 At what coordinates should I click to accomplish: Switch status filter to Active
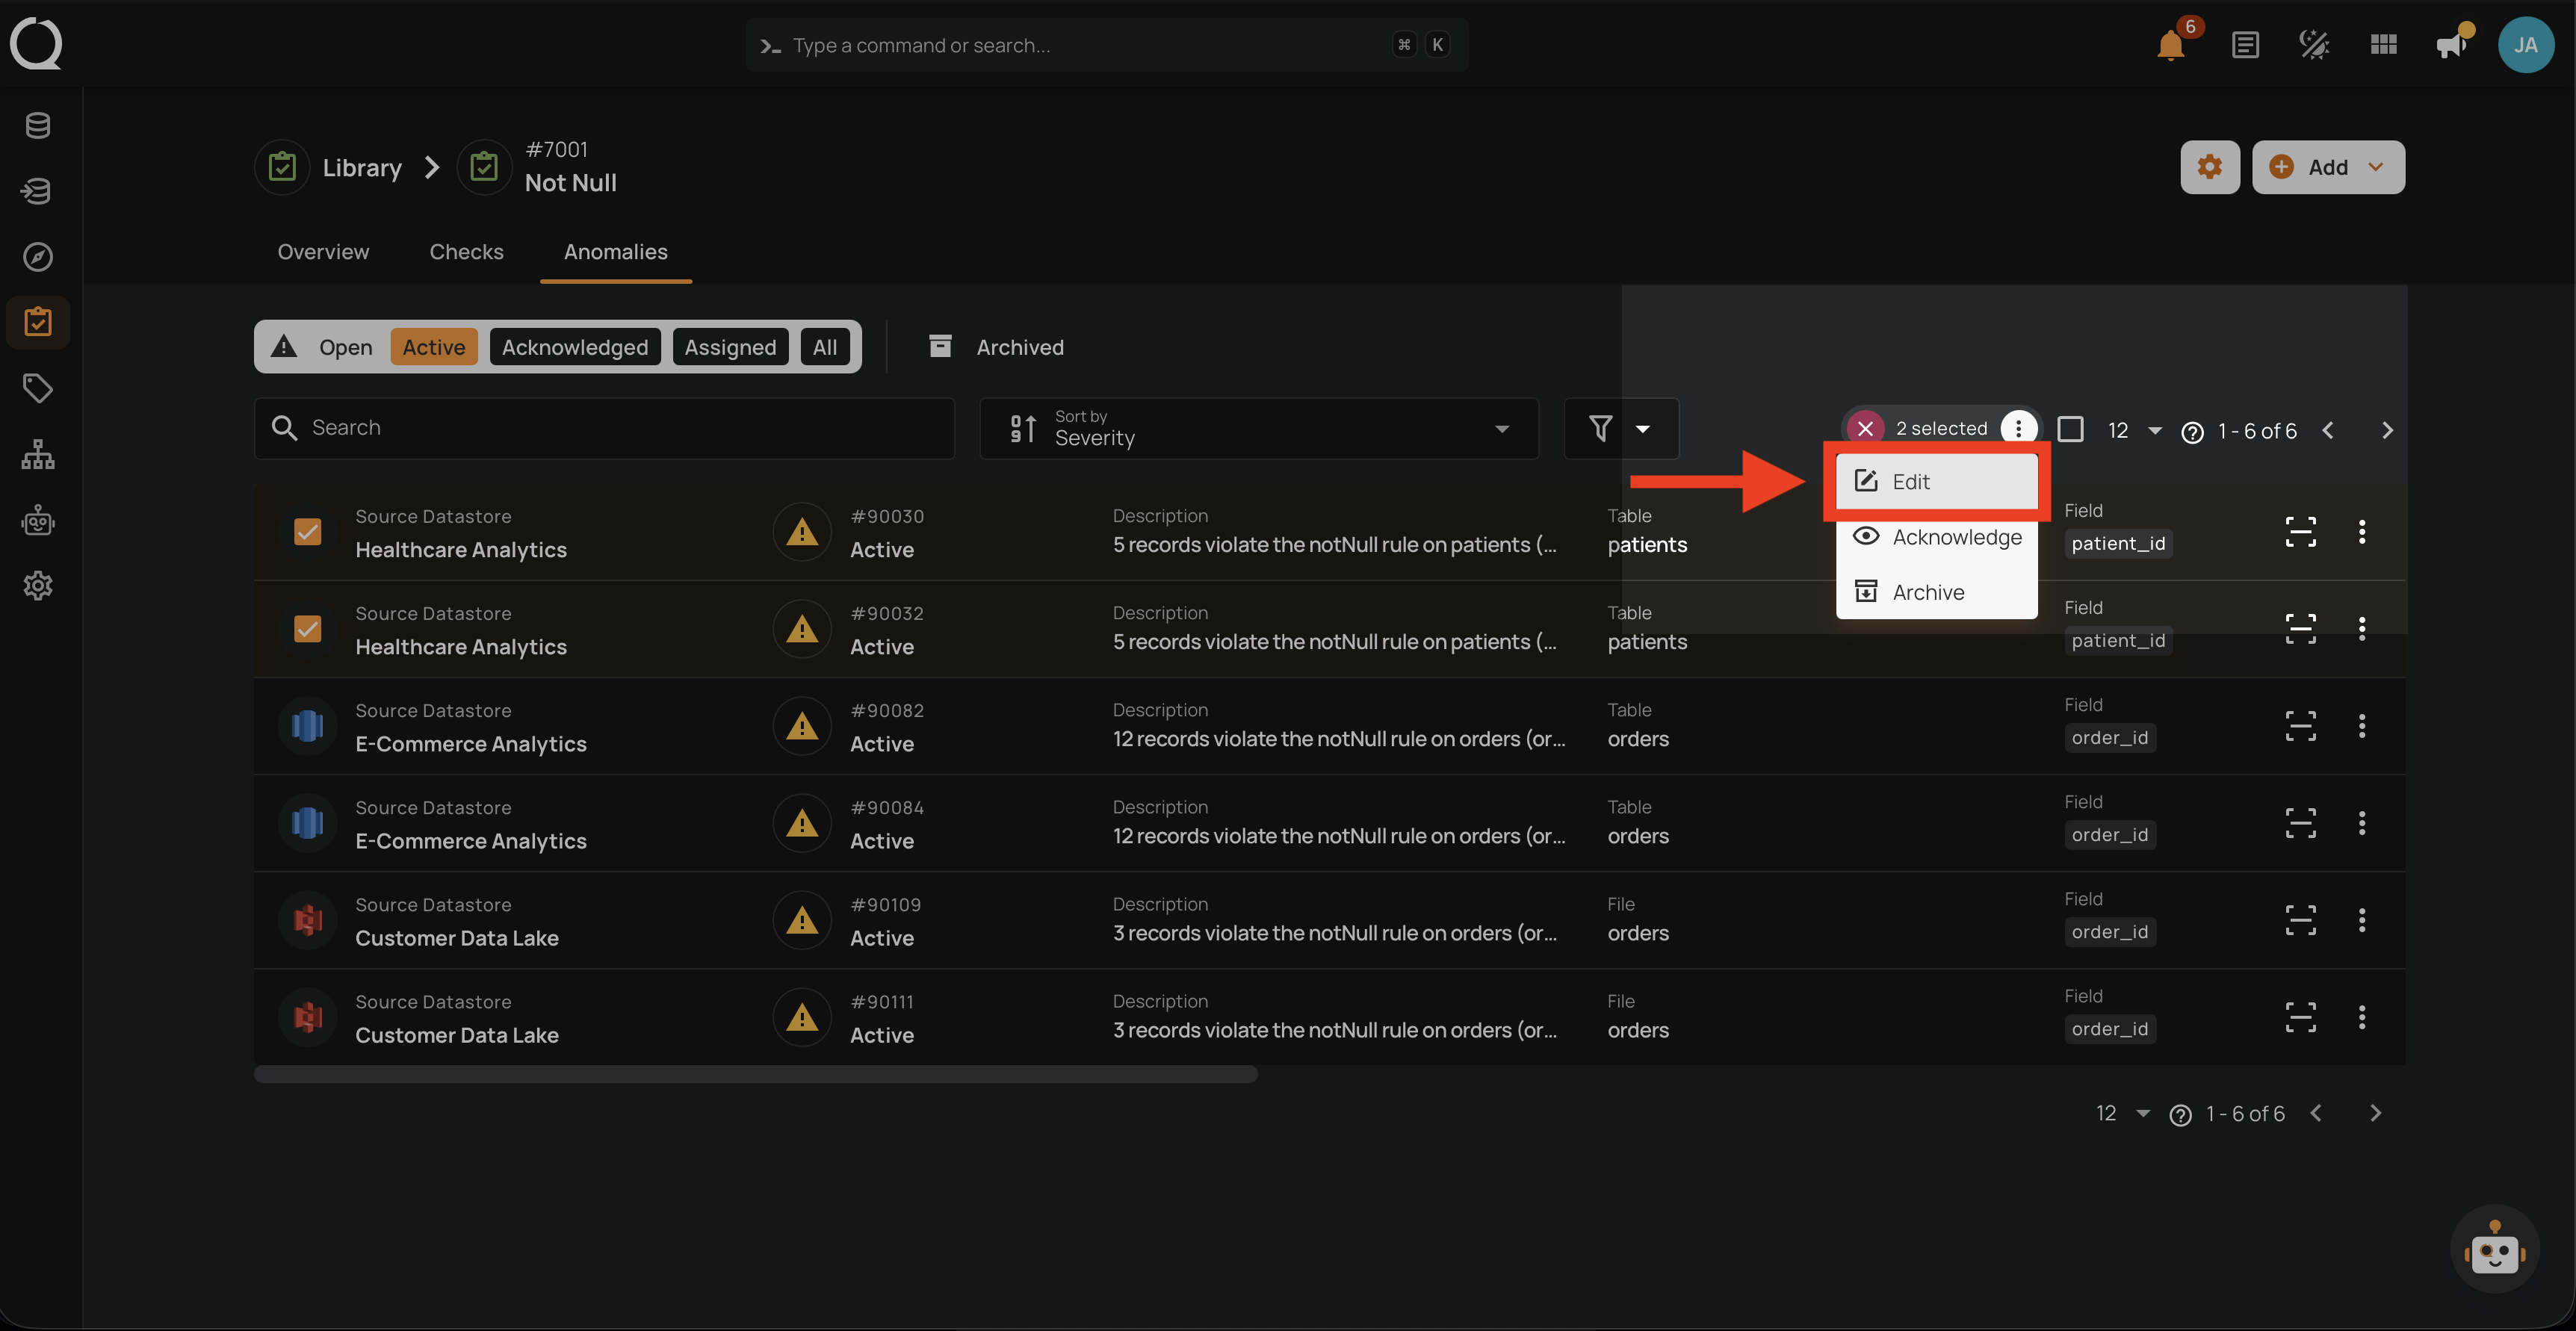tap(434, 347)
